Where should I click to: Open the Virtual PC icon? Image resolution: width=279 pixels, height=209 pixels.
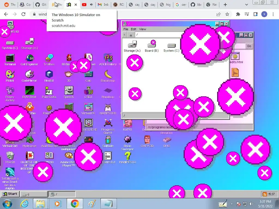(x=88, y=109)
